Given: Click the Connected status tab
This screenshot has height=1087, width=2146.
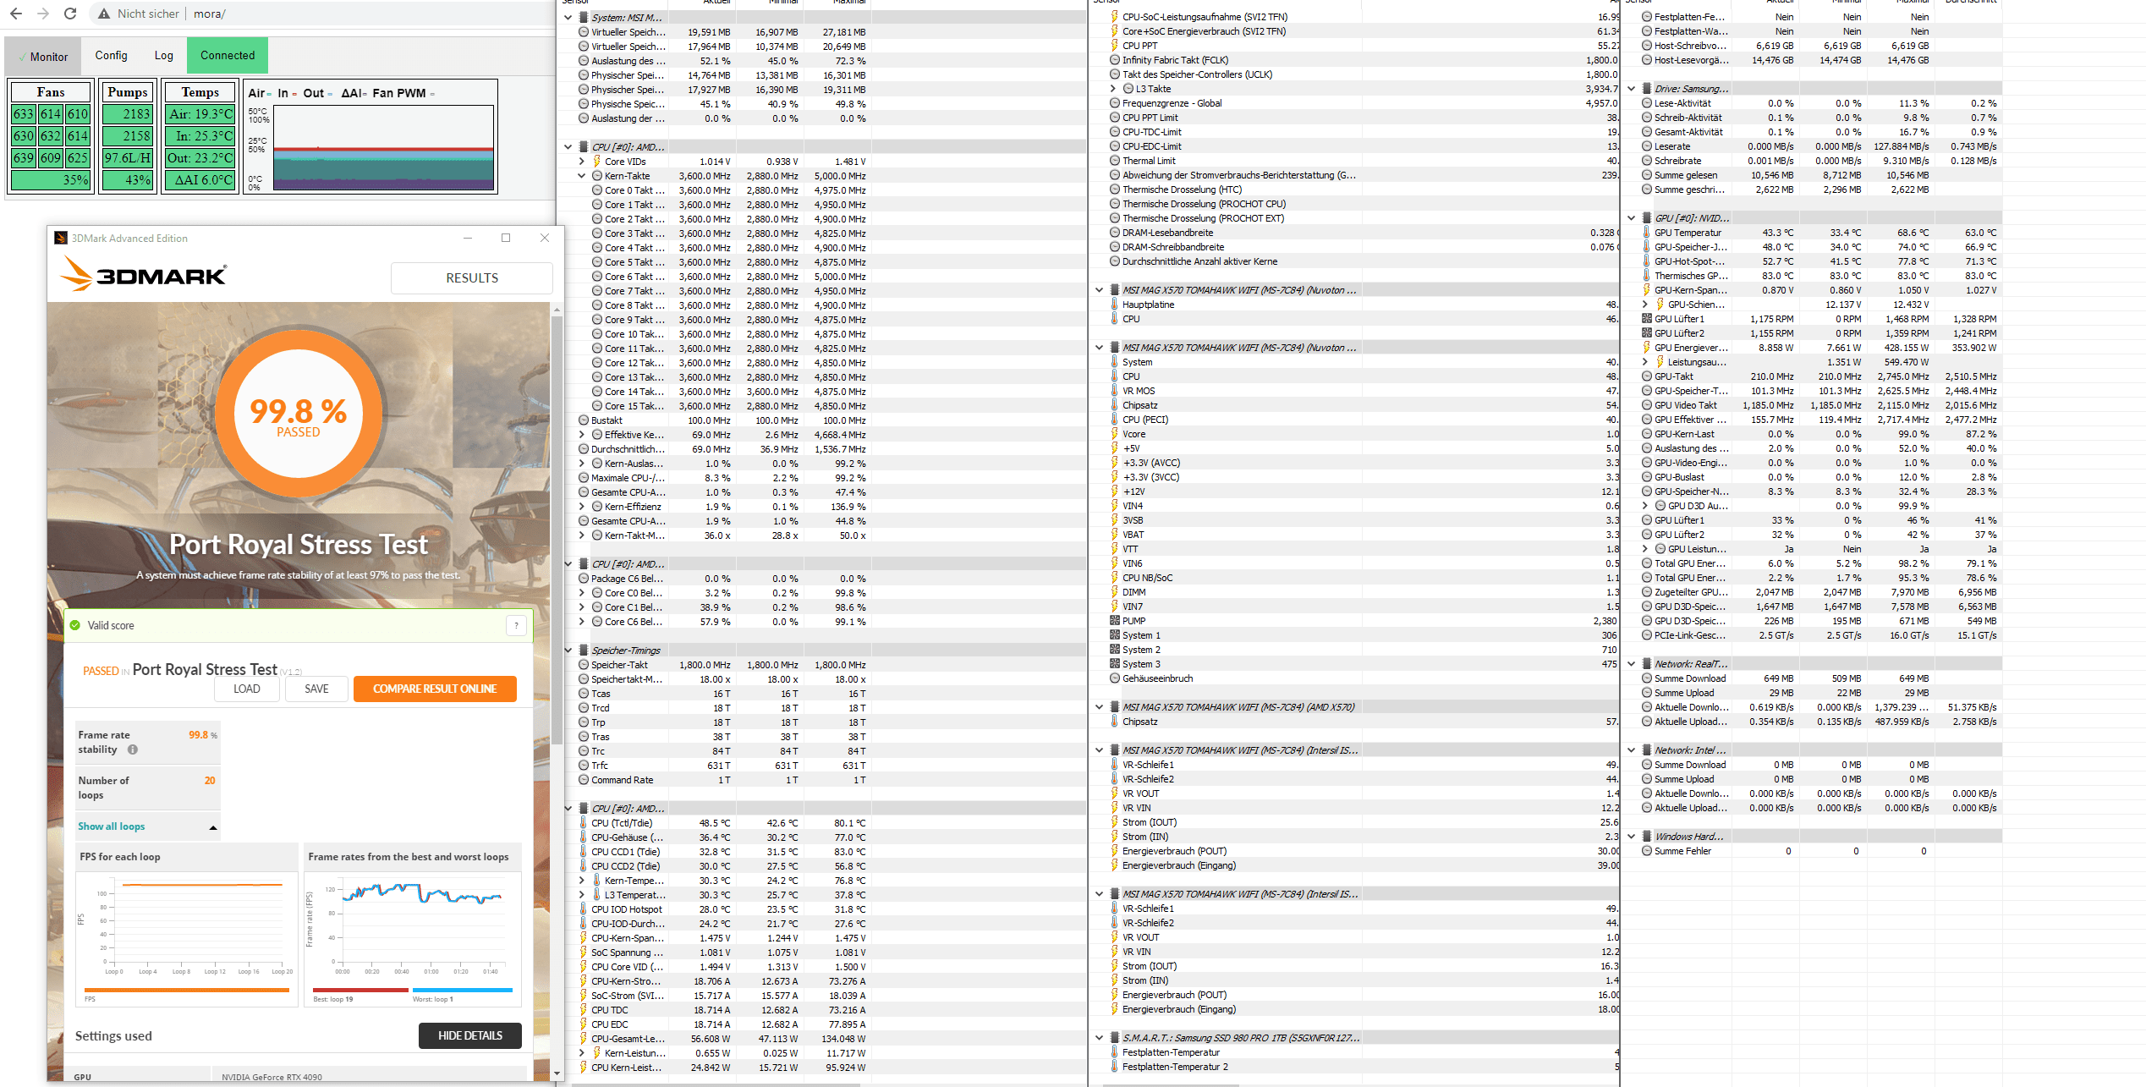Looking at the screenshot, I should [228, 56].
